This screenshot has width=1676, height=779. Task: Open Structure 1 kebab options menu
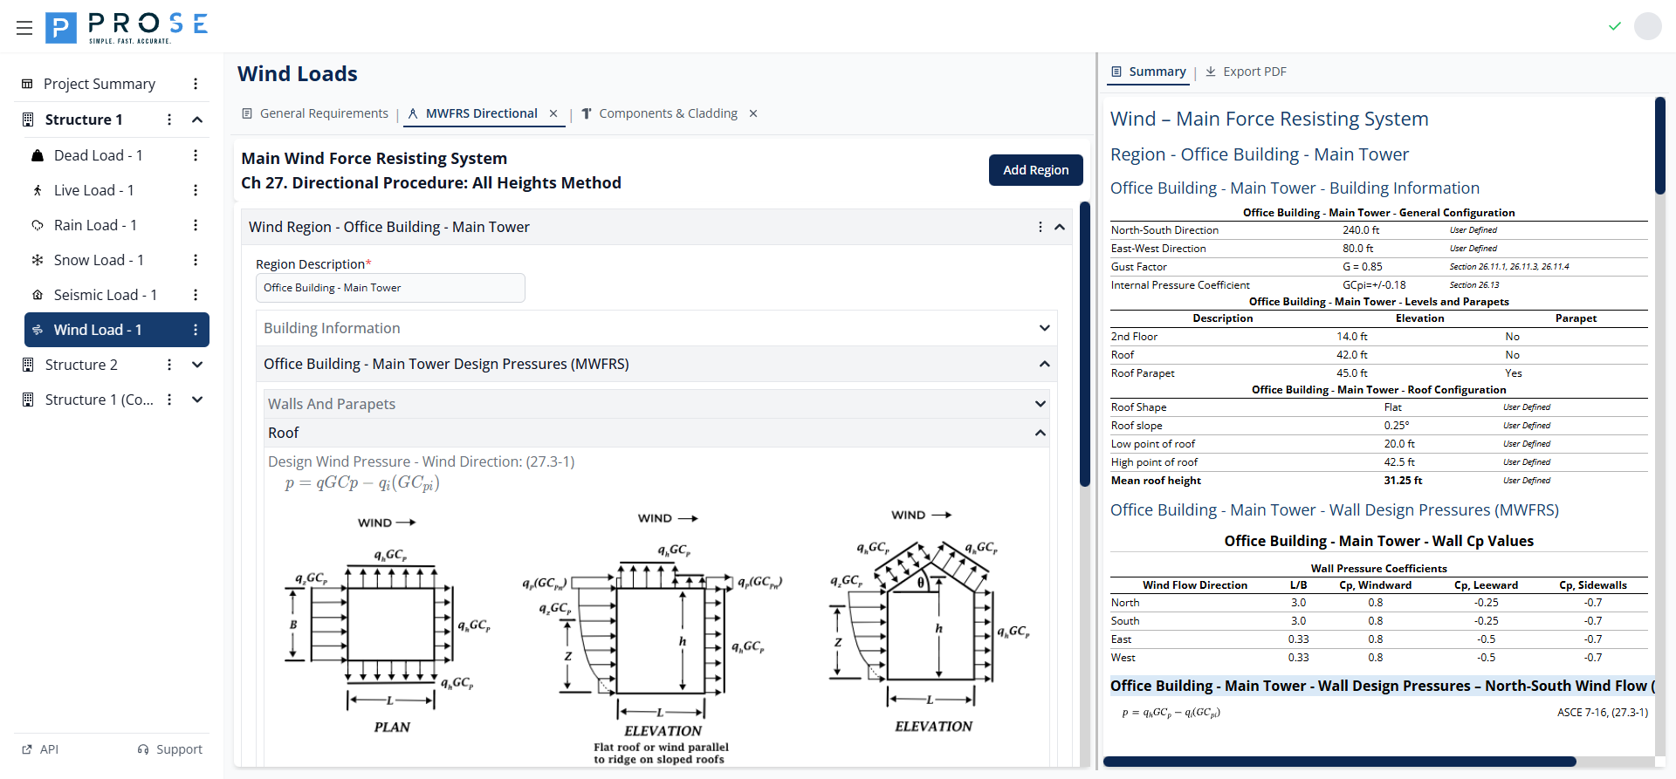tap(169, 120)
